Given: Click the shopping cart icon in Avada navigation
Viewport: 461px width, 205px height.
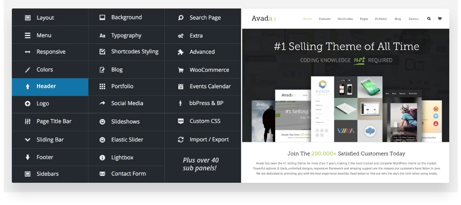Looking at the screenshot, I should tap(440, 19).
